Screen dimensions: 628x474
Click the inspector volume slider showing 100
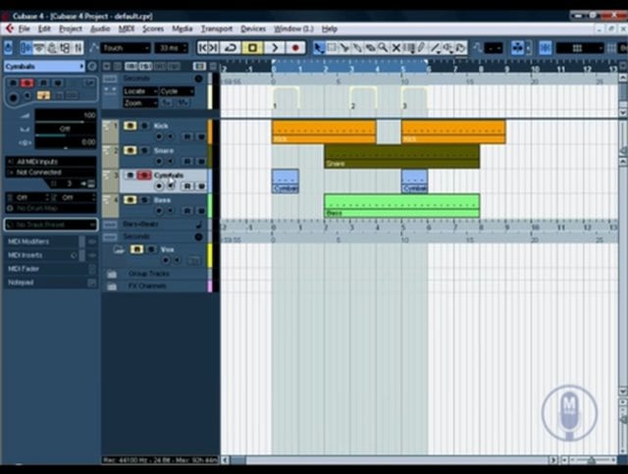tap(66, 116)
